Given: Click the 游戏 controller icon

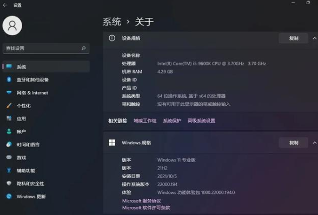Looking at the screenshot, I should point(9,157).
